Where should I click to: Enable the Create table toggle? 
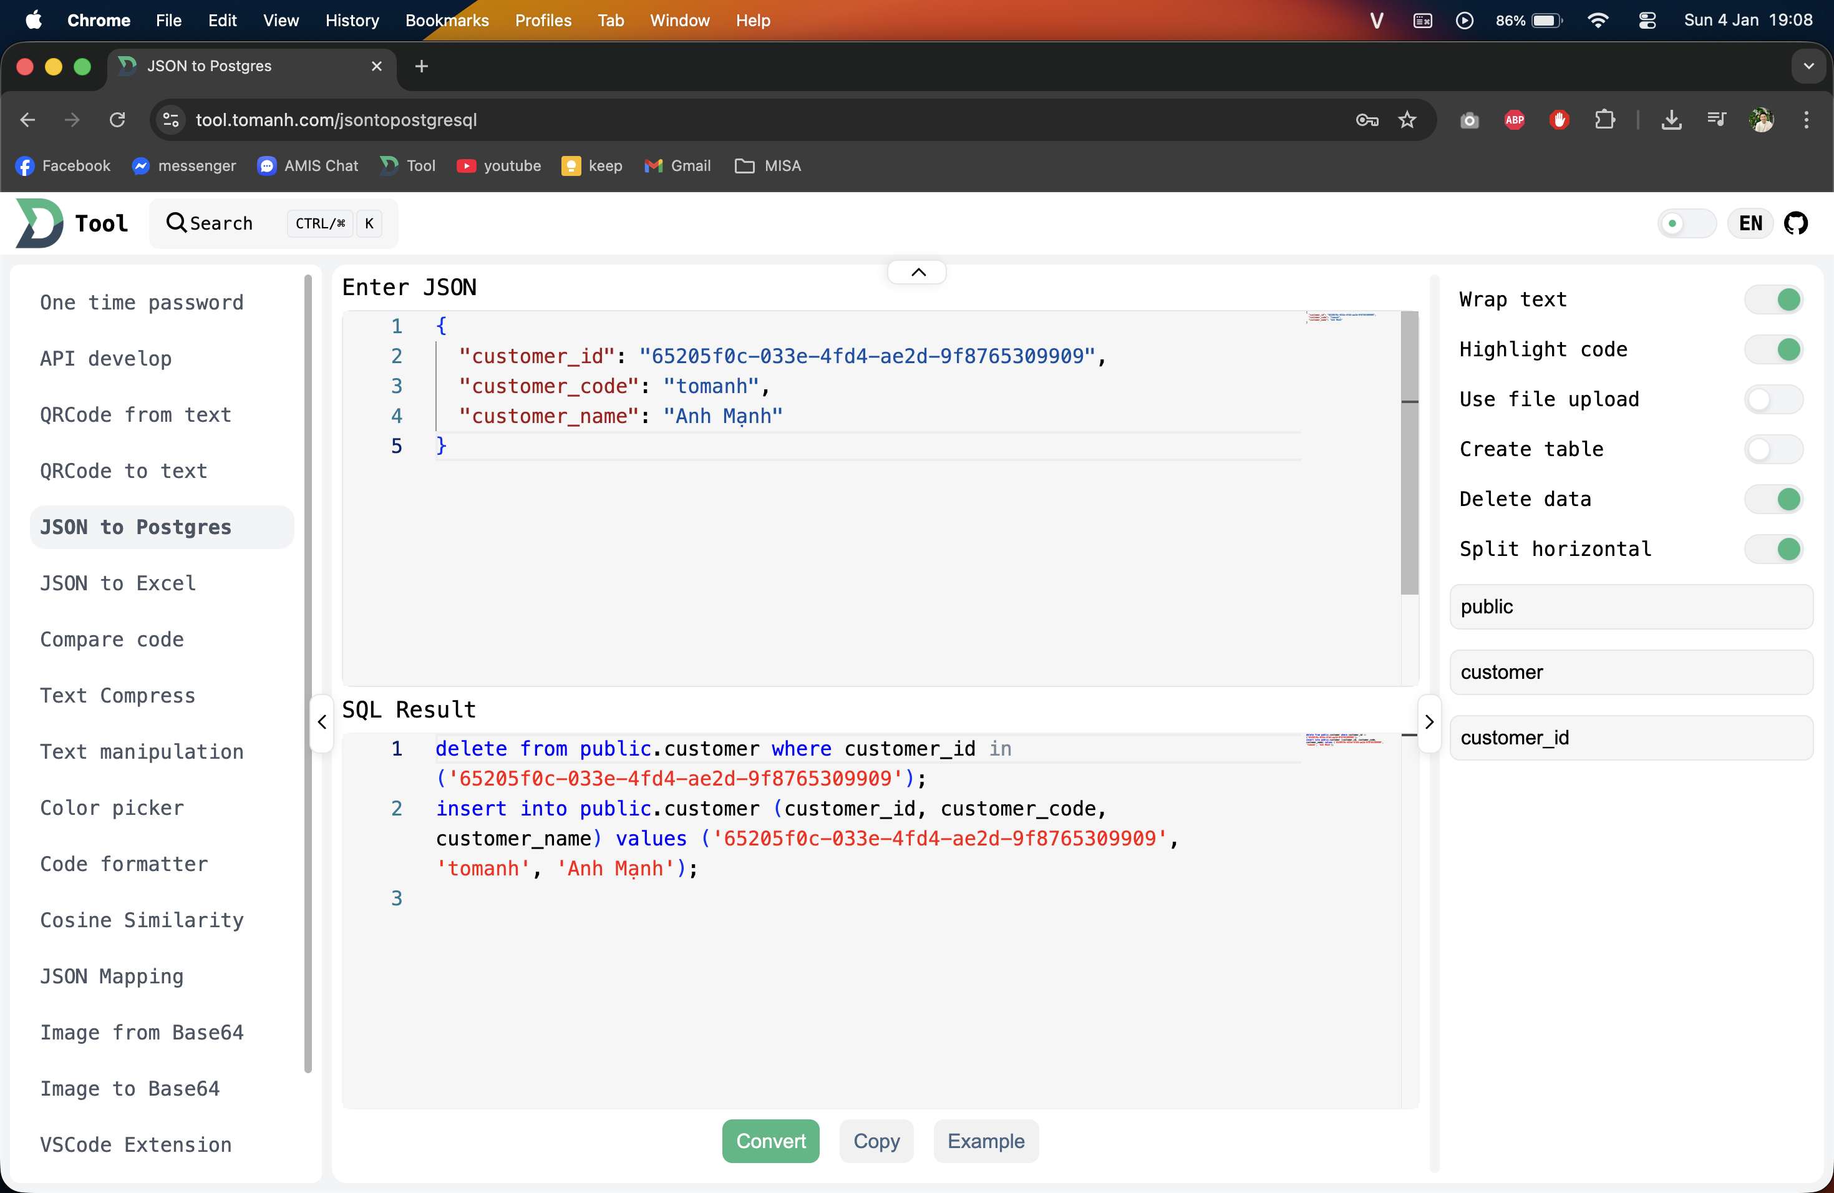tap(1773, 449)
